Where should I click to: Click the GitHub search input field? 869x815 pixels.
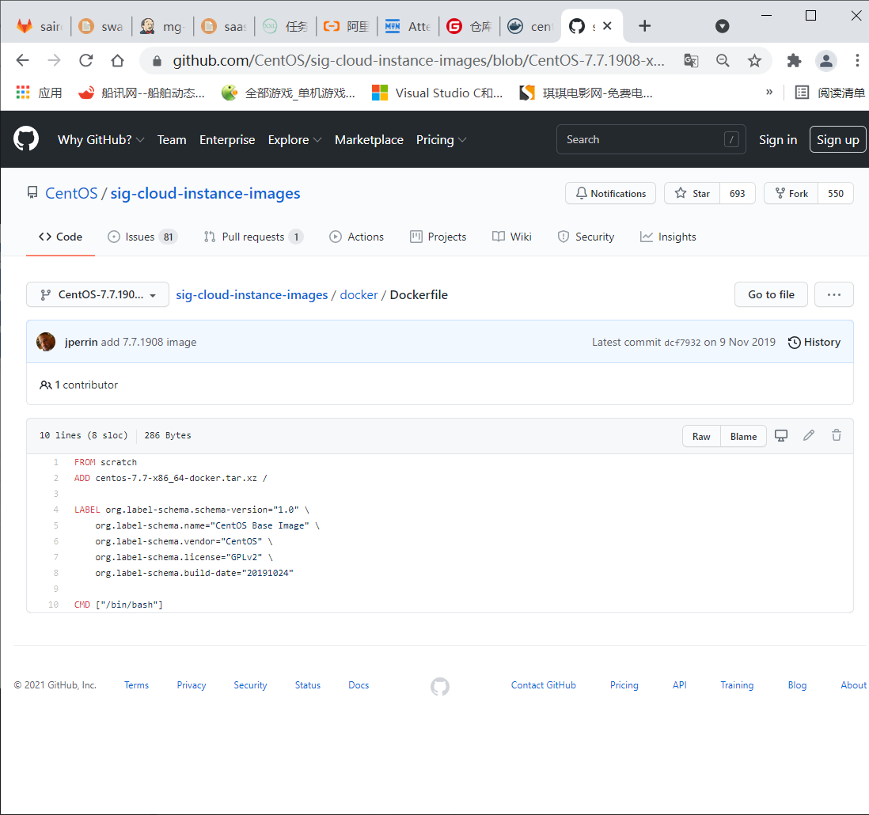(641, 139)
